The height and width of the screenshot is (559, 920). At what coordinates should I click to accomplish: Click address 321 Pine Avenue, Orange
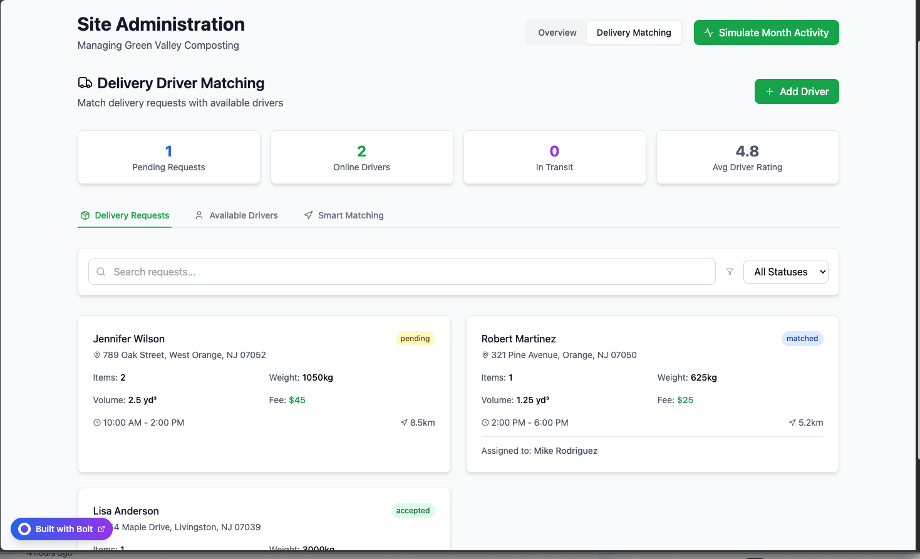pos(564,355)
